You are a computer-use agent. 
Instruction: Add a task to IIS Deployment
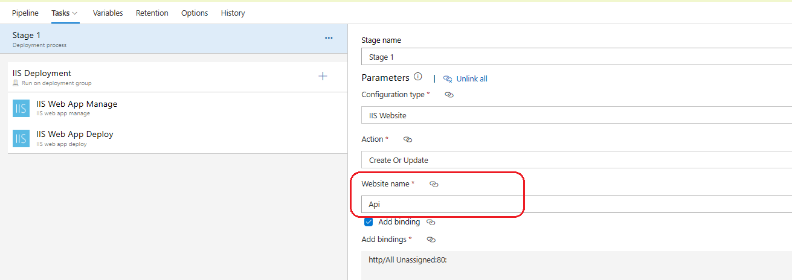(x=323, y=76)
